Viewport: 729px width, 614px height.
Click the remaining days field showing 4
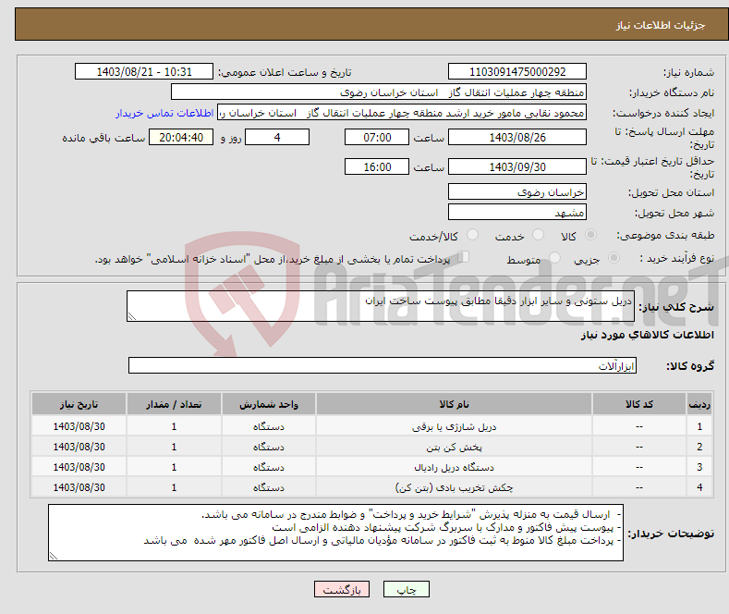tap(277, 137)
